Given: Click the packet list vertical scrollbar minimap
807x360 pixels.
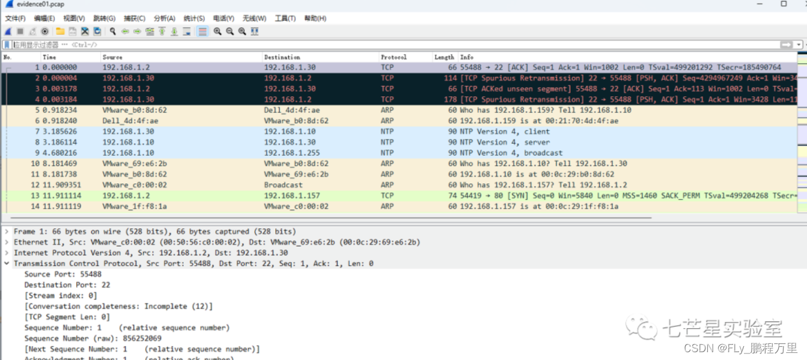Looking at the screenshot, I should pyautogui.click(x=802, y=132).
